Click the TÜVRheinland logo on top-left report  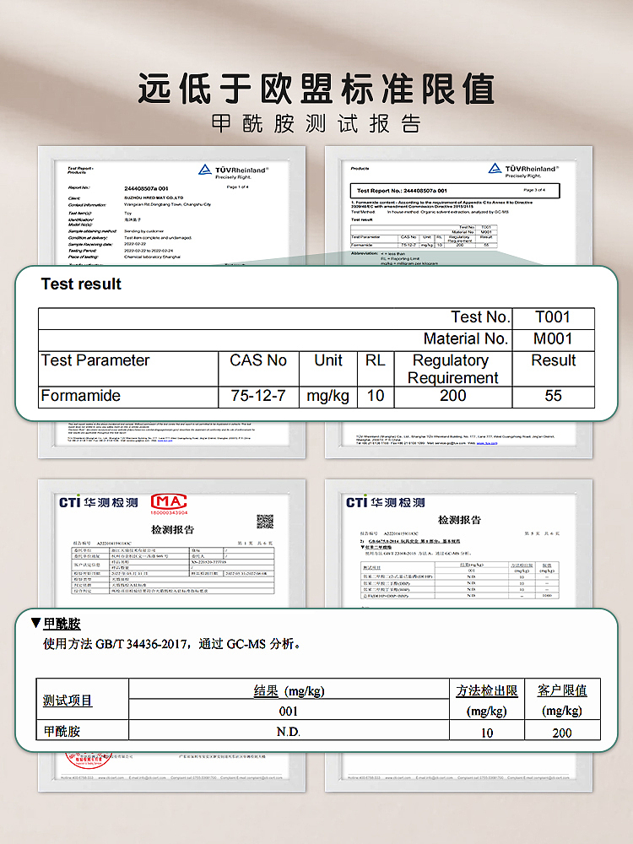[233, 171]
